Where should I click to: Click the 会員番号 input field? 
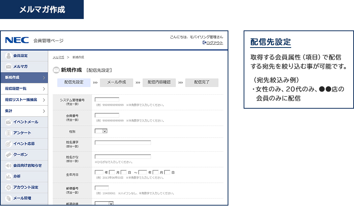(x=107, y=116)
